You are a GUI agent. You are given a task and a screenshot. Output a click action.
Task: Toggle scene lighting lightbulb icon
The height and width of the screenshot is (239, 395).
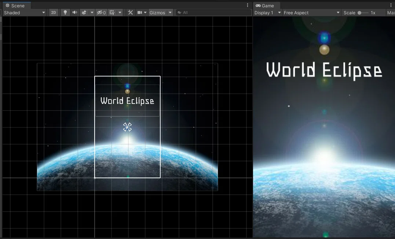tap(65, 12)
